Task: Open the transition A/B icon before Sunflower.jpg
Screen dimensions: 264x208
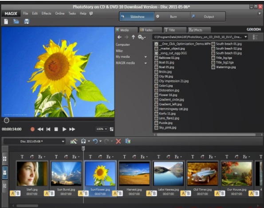Action: [x=83, y=193]
